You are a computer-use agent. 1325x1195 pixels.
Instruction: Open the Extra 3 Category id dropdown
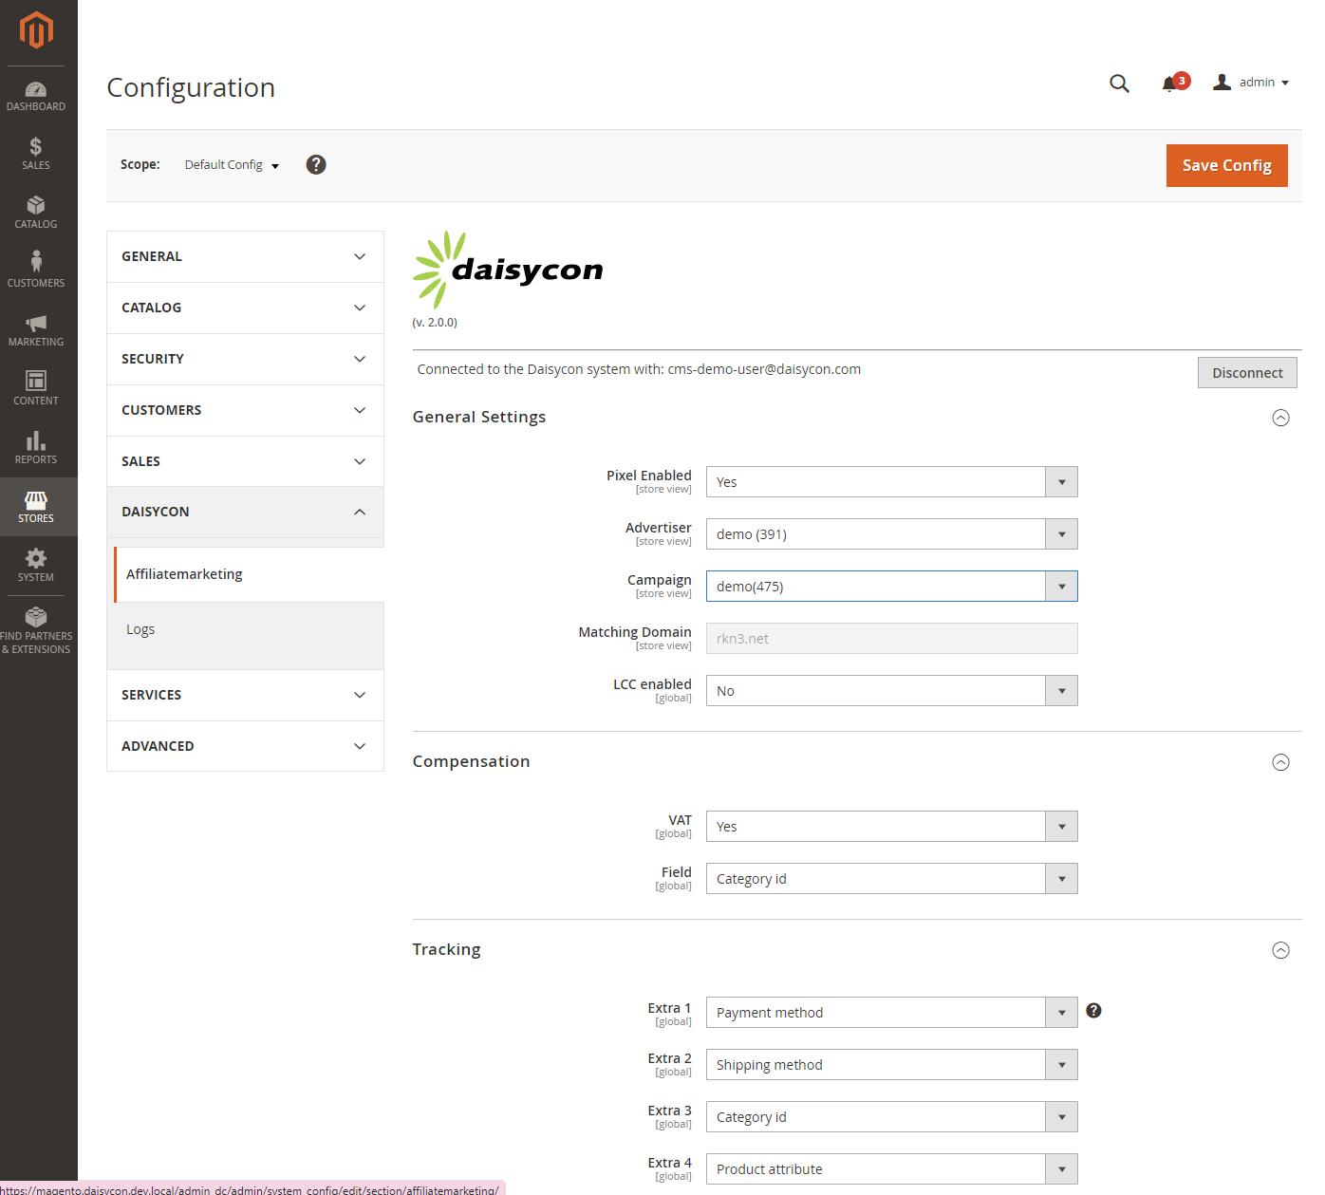tap(892, 1117)
